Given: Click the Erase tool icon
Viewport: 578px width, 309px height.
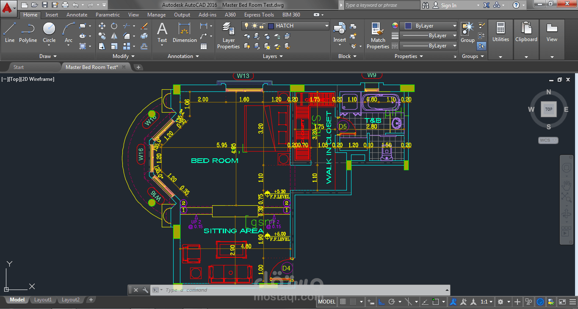Looking at the screenshot, I should [144, 26].
